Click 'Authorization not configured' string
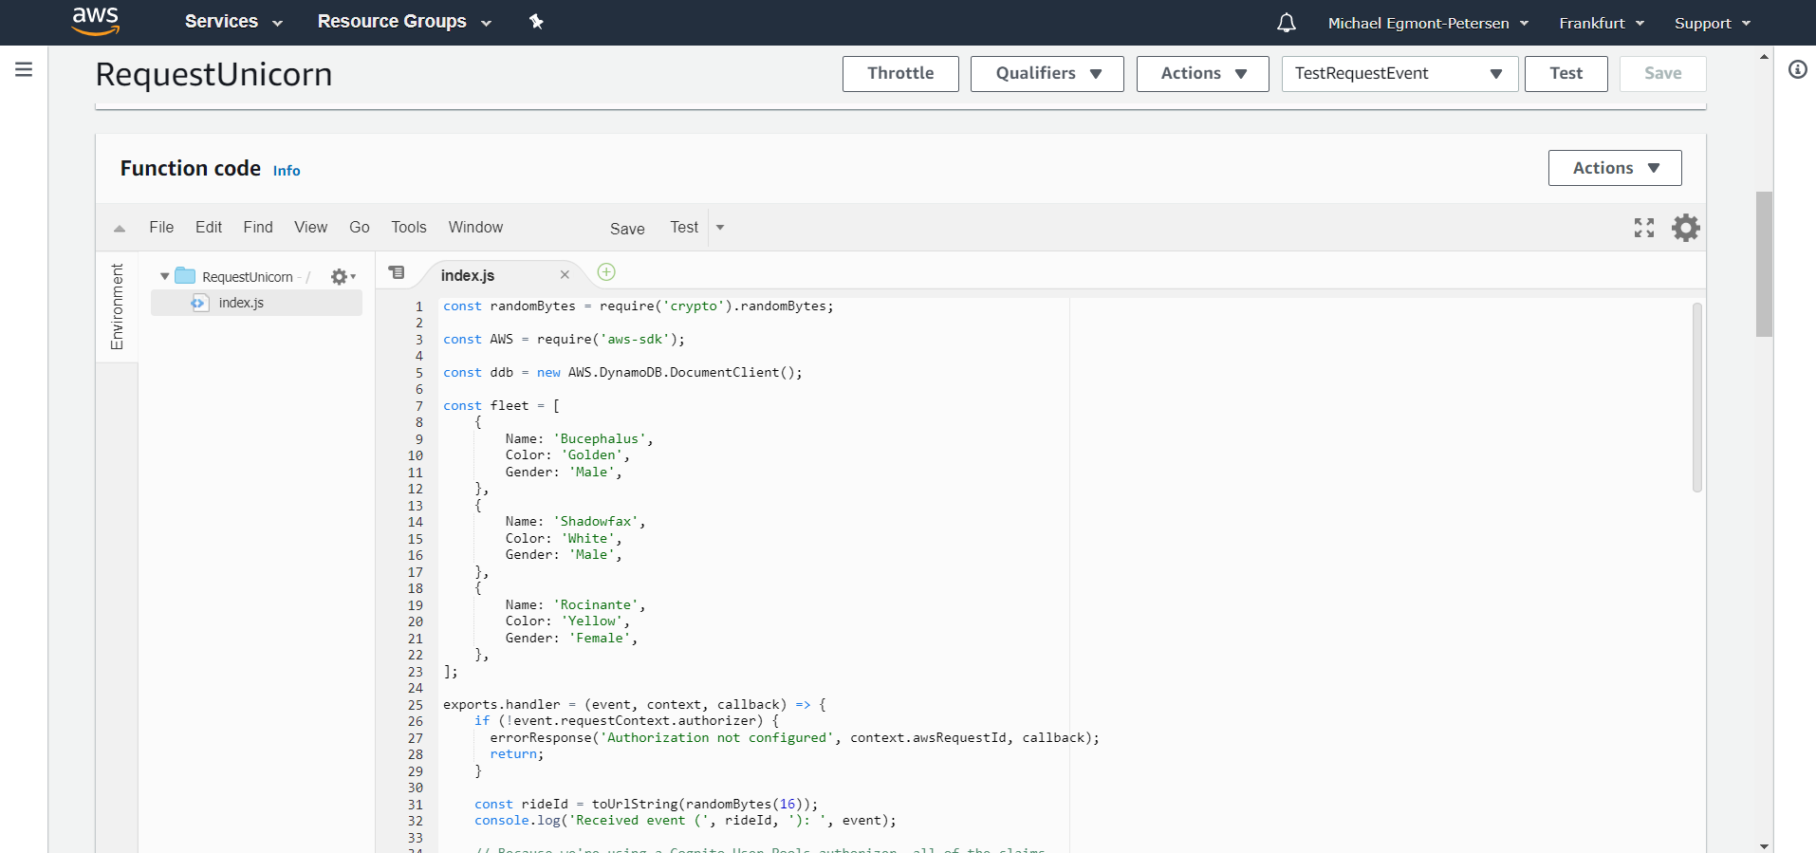The height and width of the screenshot is (853, 1816). coord(717,737)
